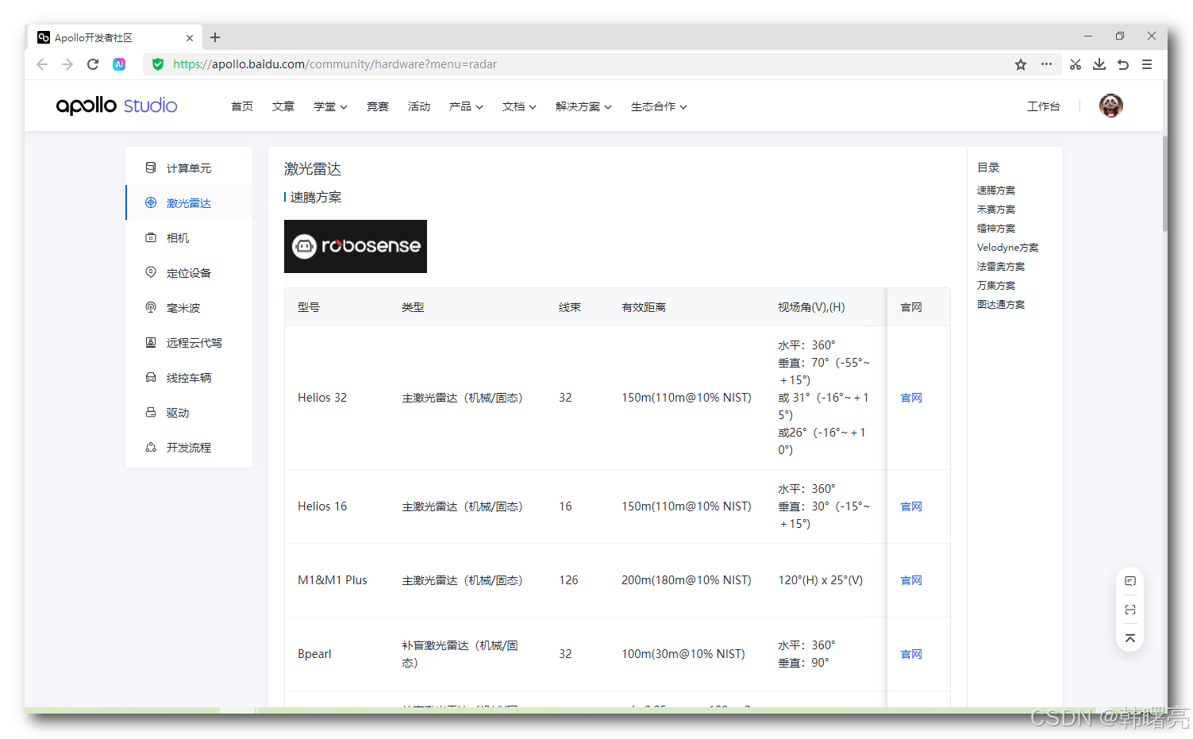Open the browser hamburger menu

(1147, 64)
